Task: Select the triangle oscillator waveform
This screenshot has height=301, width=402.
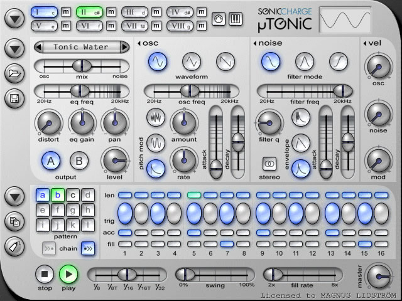Action: click(192, 61)
